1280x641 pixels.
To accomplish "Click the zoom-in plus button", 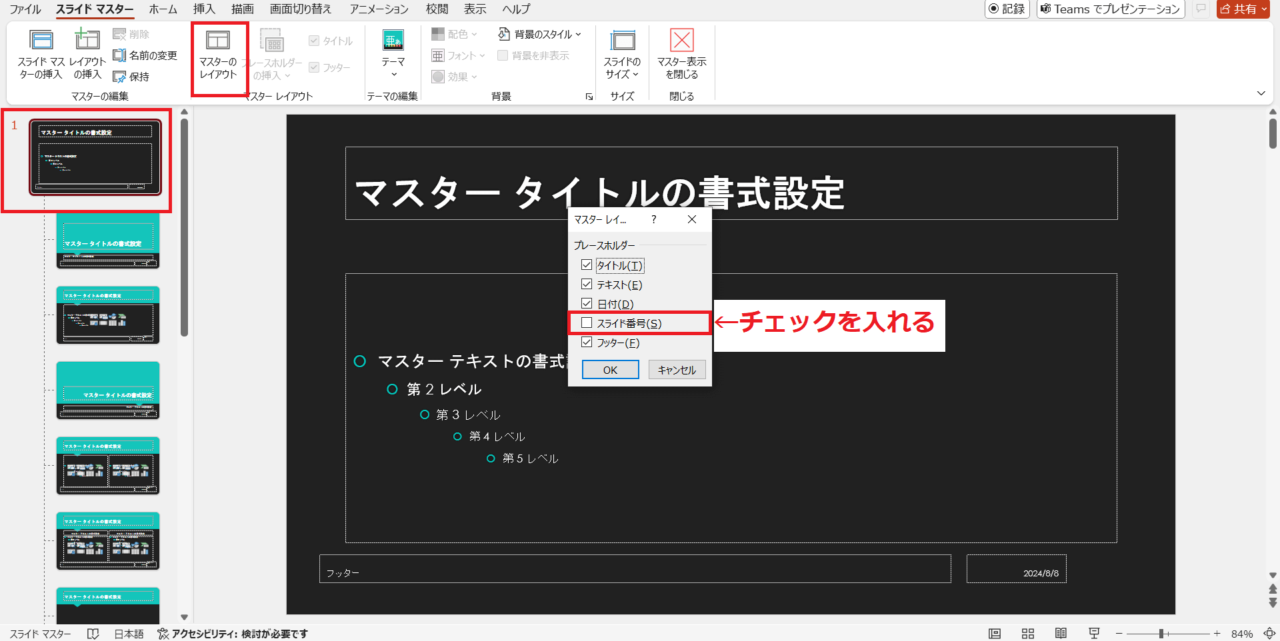I will [x=1217, y=634].
